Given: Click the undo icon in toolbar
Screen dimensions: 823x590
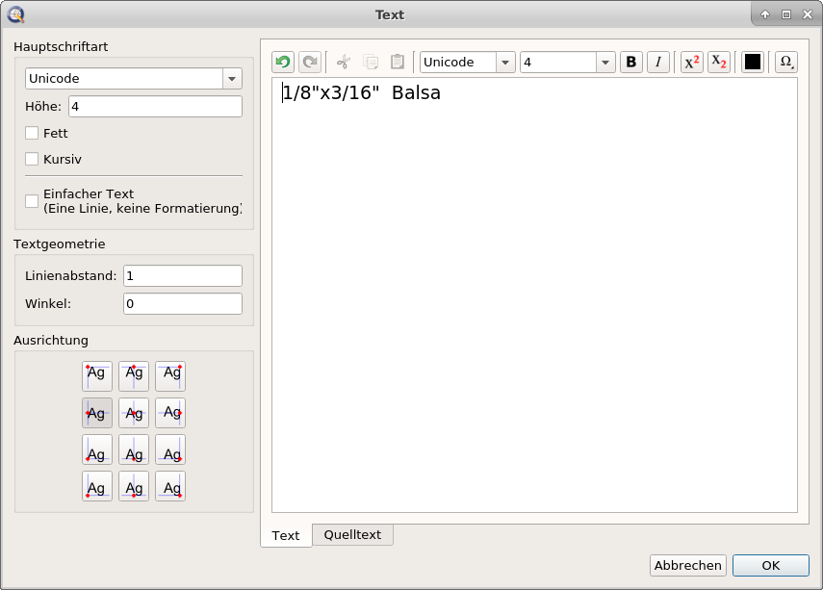Looking at the screenshot, I should pyautogui.click(x=283, y=63).
